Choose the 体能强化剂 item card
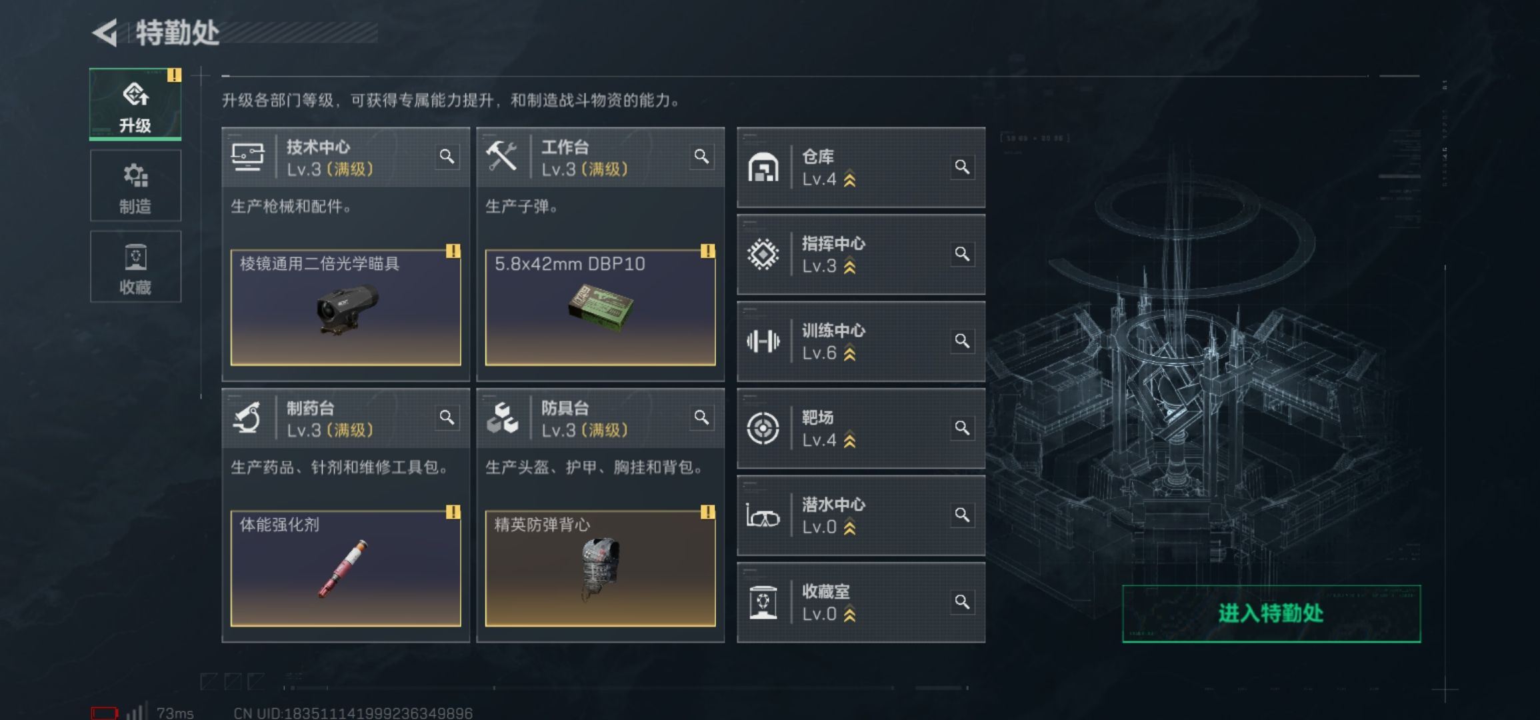Viewport: 1540px width, 720px height. 345,569
